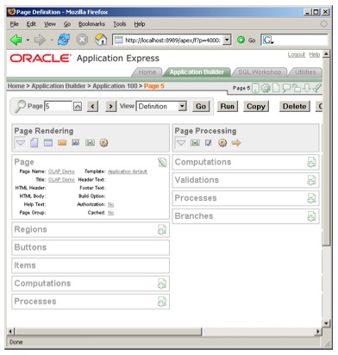Viewport: 338px width, 355px height.
Task: Click the orange buttons icon in Page Rendering
Action: pos(62,143)
